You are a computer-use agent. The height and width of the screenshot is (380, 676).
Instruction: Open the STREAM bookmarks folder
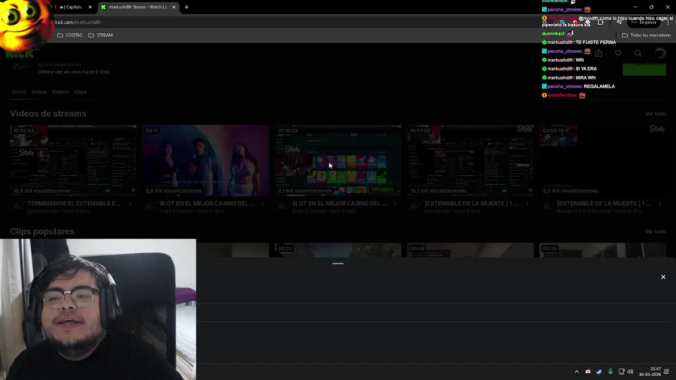pos(100,35)
